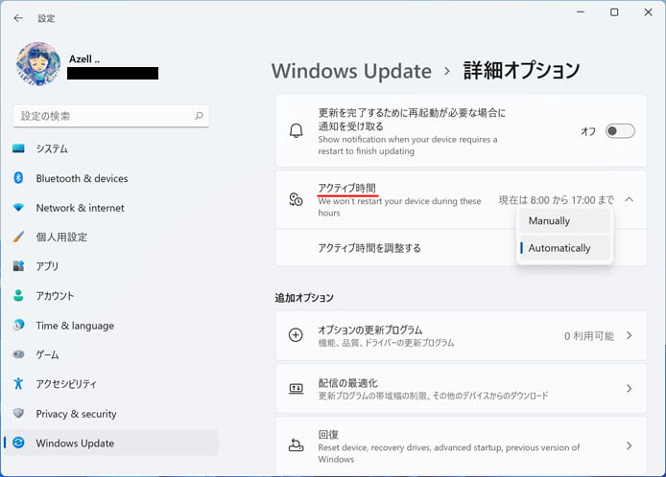Click the search magnifier icon
The height and width of the screenshot is (477, 666).
199,116
